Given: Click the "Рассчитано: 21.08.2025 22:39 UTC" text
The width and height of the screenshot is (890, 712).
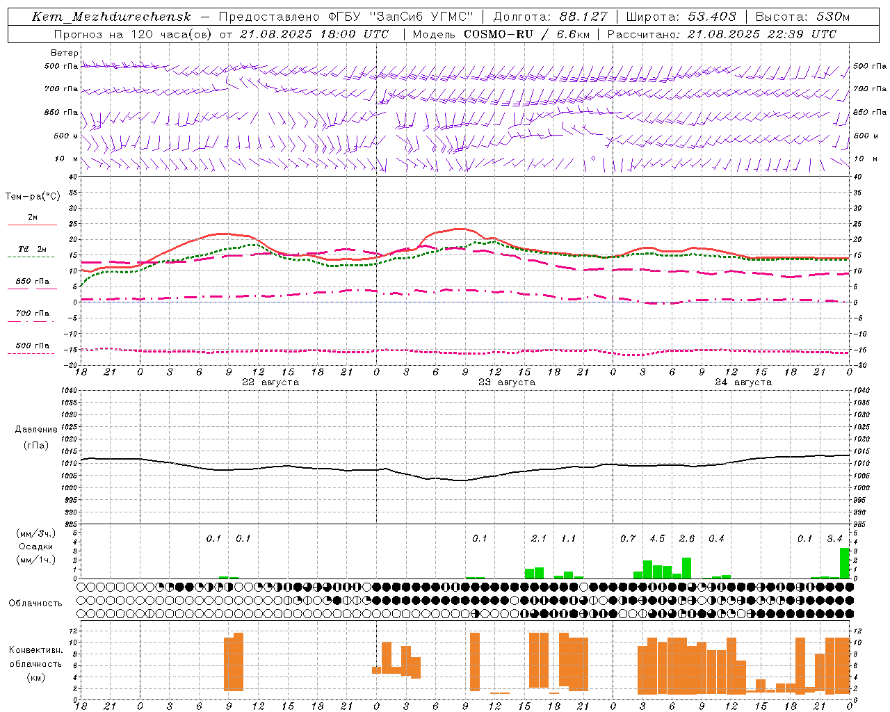Looking at the screenshot, I should (722, 34).
